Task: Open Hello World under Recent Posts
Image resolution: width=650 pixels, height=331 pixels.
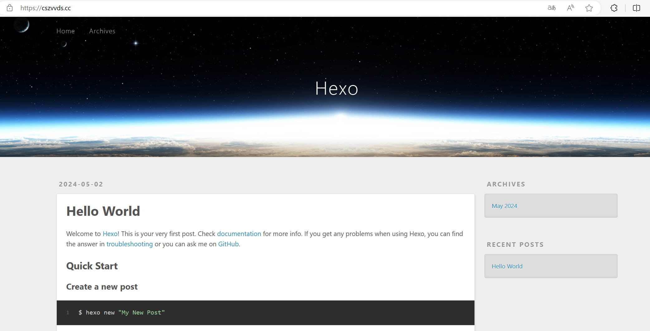Action: pos(507,267)
